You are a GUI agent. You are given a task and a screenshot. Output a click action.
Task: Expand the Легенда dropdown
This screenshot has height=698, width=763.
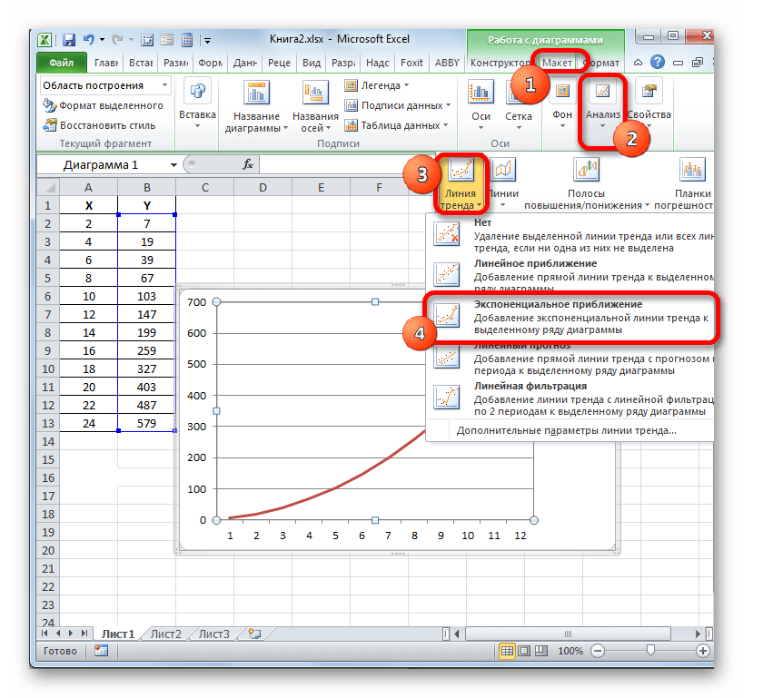tap(406, 85)
